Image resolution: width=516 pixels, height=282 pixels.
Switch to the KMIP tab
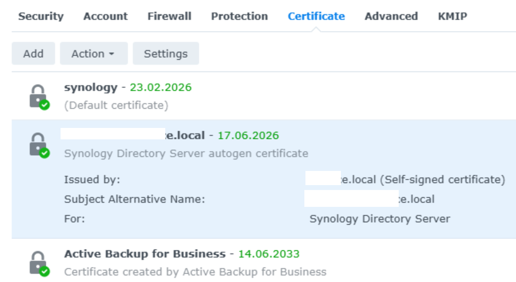pyautogui.click(x=452, y=16)
